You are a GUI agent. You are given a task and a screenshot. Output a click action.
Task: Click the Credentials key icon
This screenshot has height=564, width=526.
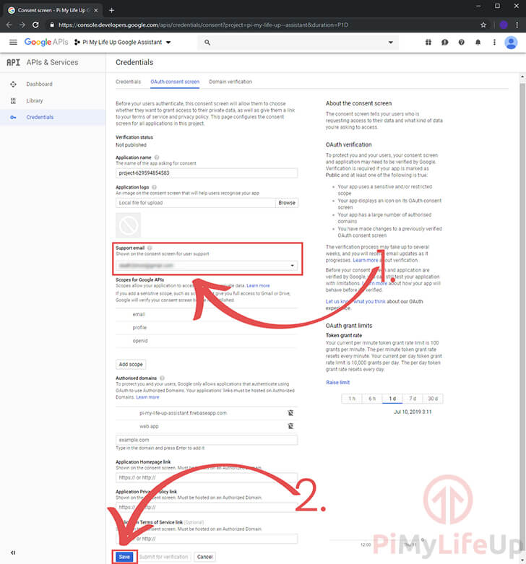click(13, 117)
